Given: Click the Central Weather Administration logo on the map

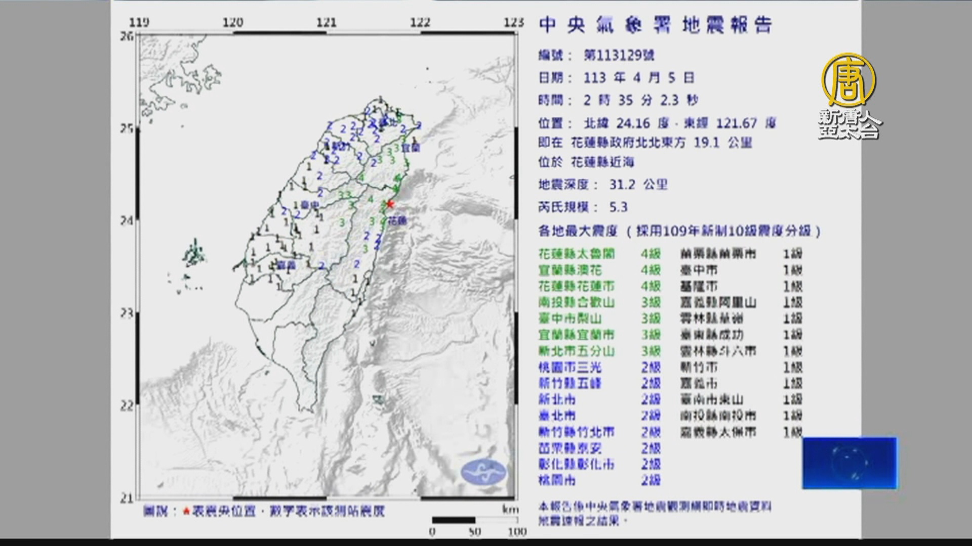Looking at the screenshot, I should [x=483, y=473].
